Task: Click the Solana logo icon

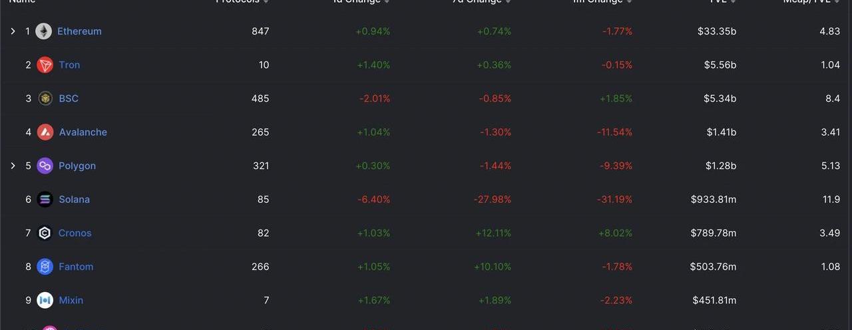Action: 45,200
